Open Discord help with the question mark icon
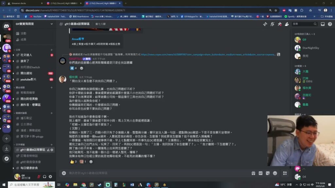Screen dimensions: 335x188 tap(330, 24)
